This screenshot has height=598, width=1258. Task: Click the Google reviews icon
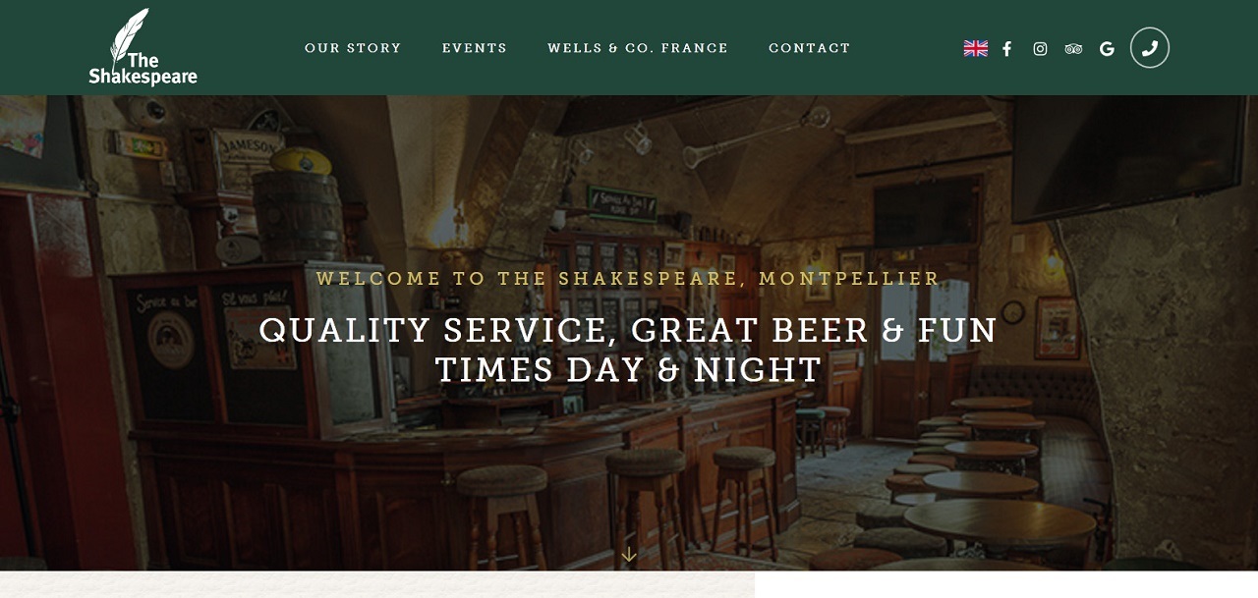(1107, 48)
